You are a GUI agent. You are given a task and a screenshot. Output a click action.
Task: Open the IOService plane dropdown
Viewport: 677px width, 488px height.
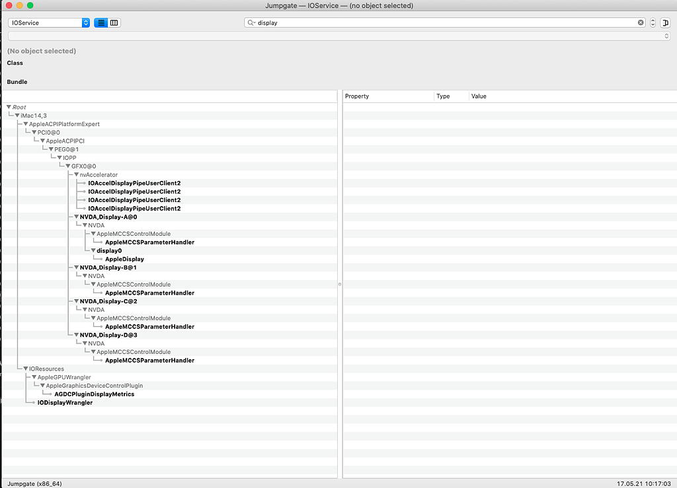[49, 22]
